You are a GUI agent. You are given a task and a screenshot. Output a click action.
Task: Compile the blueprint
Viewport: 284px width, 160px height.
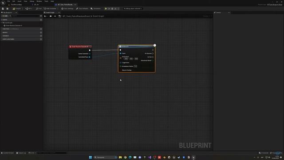click(x=17, y=8)
